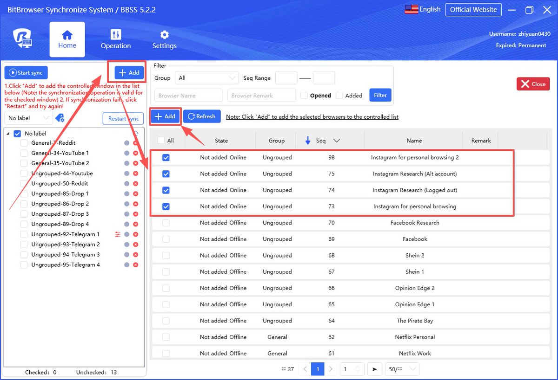This screenshot has height=380, width=558.
Task: Check the Facebook Research row checkbox
Action: coord(166,223)
